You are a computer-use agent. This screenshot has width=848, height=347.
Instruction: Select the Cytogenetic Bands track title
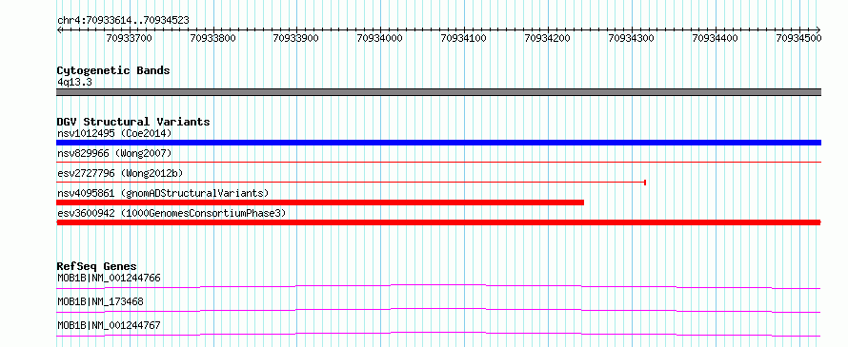coord(113,70)
